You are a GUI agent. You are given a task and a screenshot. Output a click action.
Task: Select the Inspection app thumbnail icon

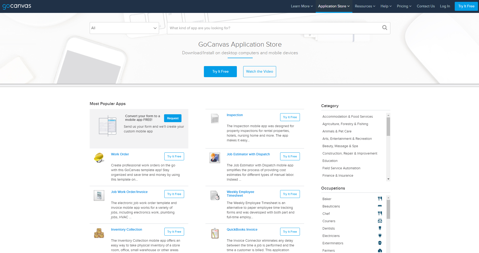tap(215, 118)
